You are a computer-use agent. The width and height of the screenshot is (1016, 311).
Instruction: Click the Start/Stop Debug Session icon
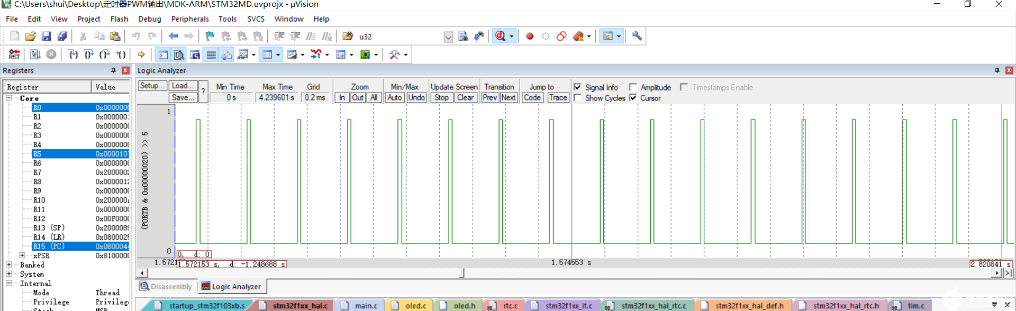(x=500, y=36)
